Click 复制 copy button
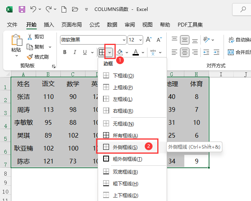This screenshot has height=201, width=251. (35, 47)
